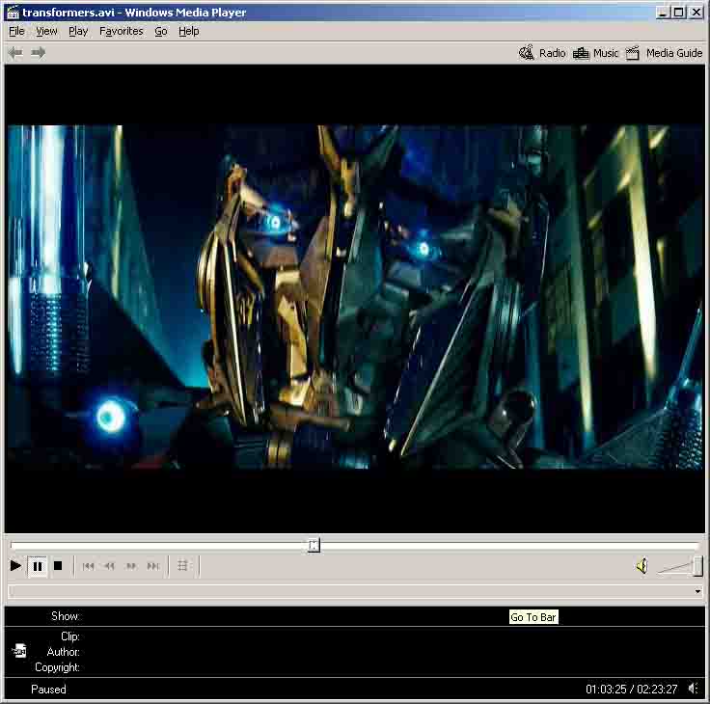Click the Author: label
Viewport: 710px width, 704px height.
click(x=64, y=652)
